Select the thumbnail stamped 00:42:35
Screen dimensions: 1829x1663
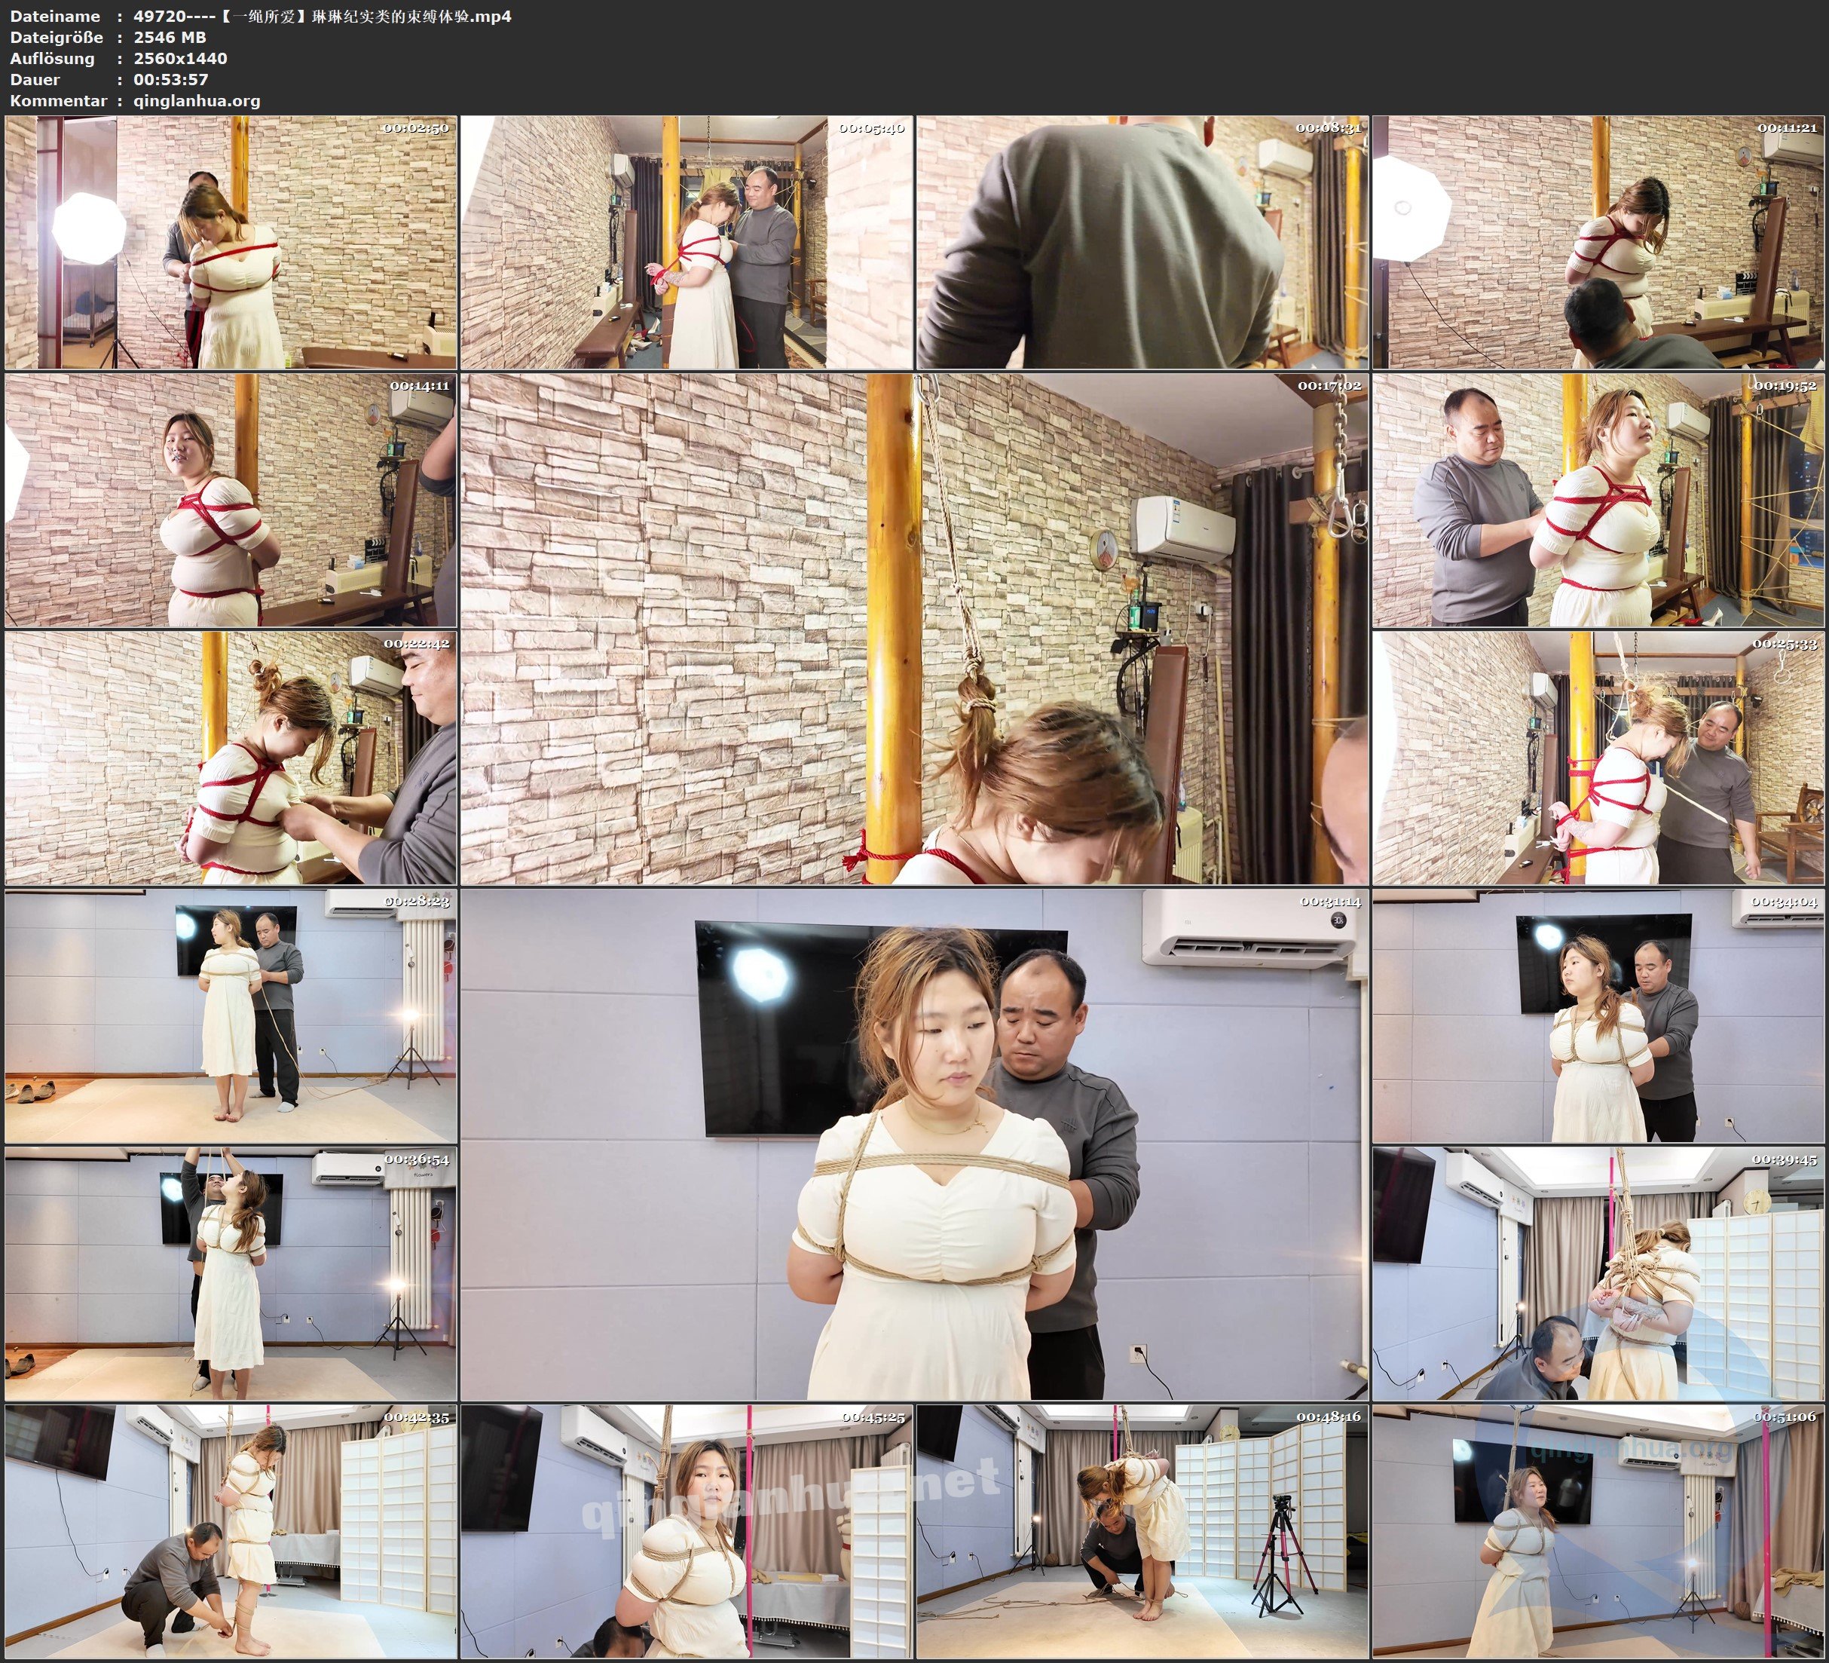[231, 1530]
